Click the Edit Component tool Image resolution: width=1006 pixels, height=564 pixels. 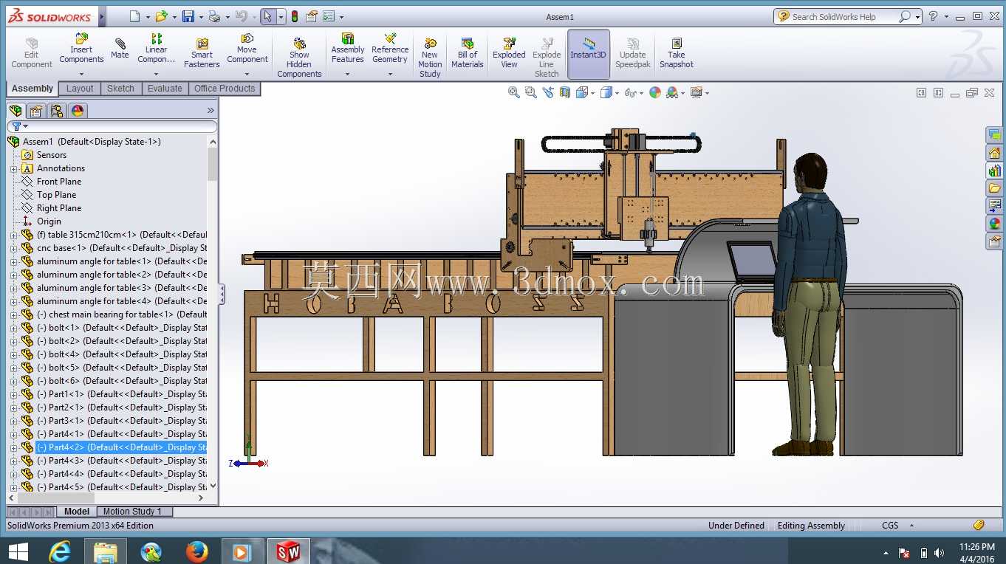31,52
